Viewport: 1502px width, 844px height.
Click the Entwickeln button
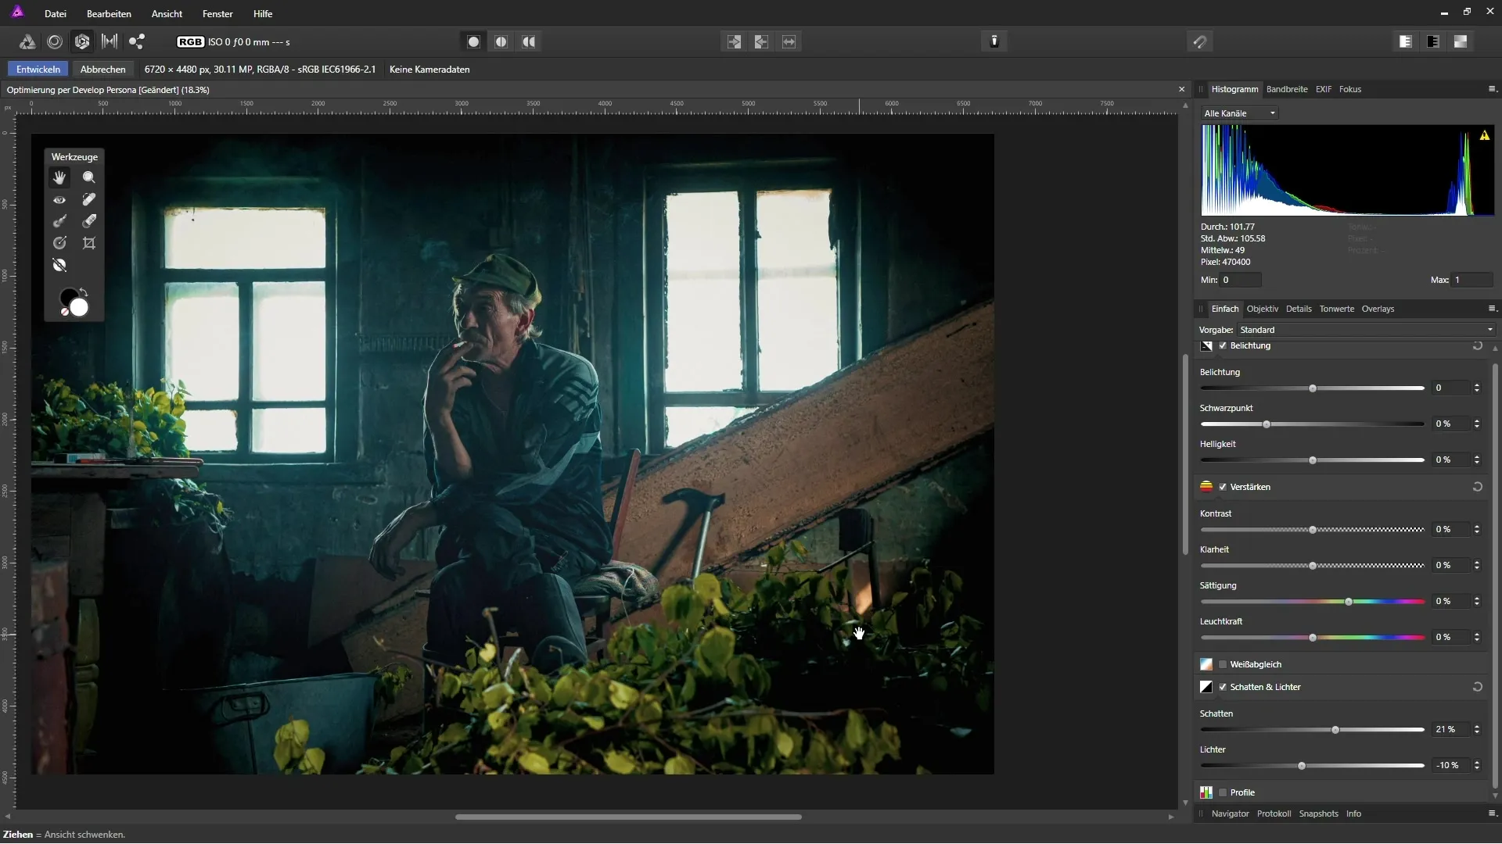38,70
